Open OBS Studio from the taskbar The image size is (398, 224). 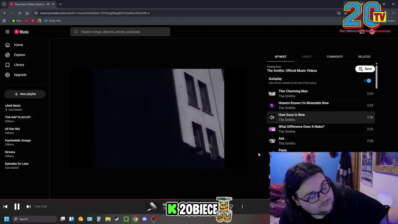(x=154, y=219)
